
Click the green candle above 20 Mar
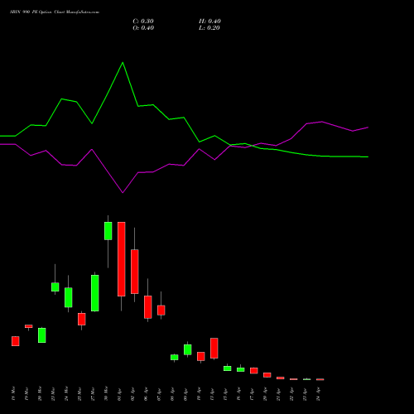tap(42, 335)
